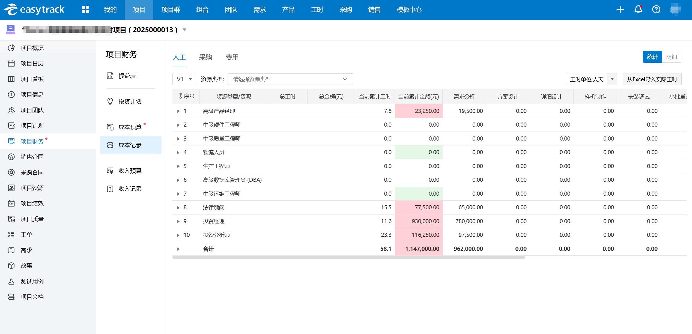
Task: Open the help question mark icon
Action: [x=656, y=10]
